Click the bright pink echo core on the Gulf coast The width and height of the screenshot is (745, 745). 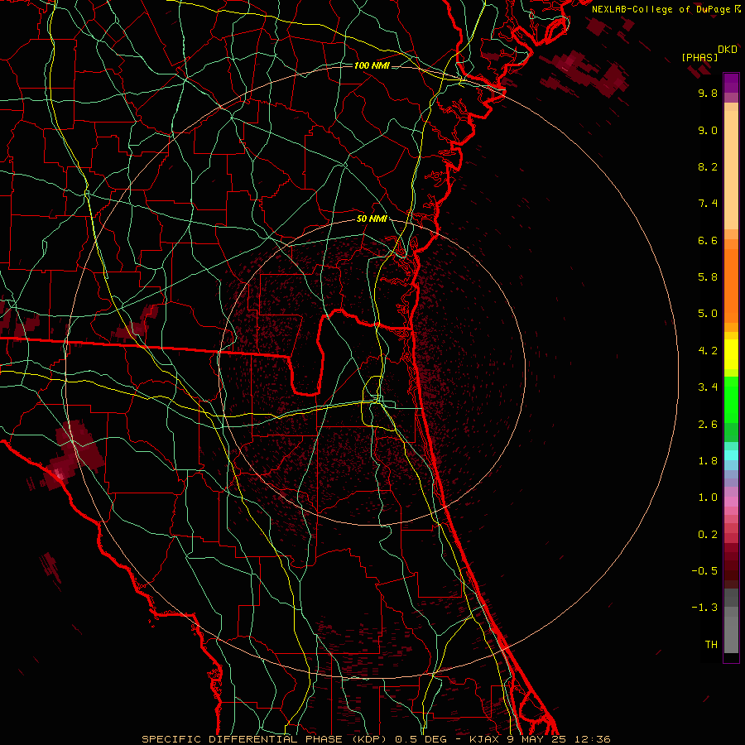point(59,473)
